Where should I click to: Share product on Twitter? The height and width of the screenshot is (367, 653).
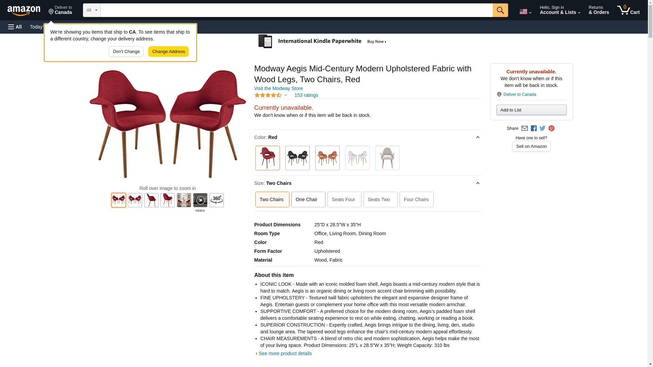click(542, 128)
